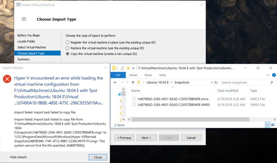The width and height of the screenshot is (277, 163).
Task: Open the Home ribbon tab in Explorer
Action: coord(133,75)
